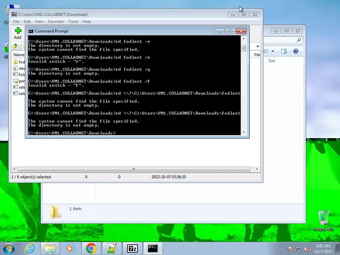Click the 7-Zip title bar 7z icon
This screenshot has width=340, height=255.
pyautogui.click(x=14, y=15)
